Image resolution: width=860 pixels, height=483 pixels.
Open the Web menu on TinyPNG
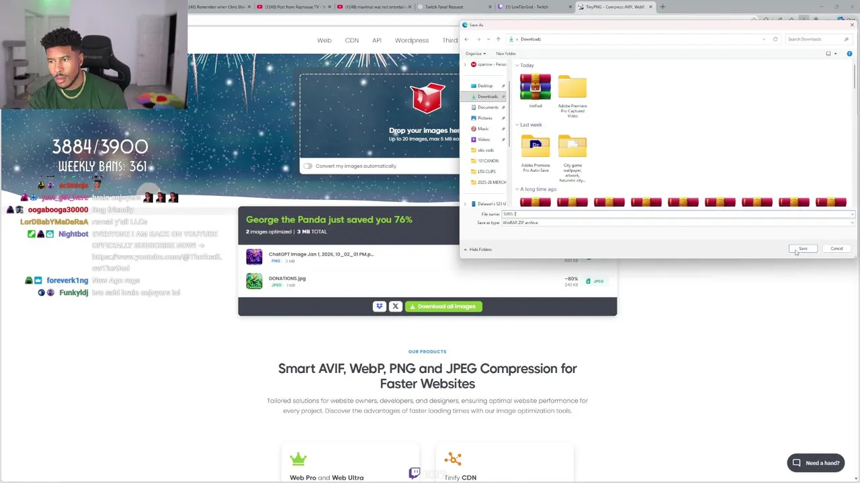pyautogui.click(x=324, y=40)
